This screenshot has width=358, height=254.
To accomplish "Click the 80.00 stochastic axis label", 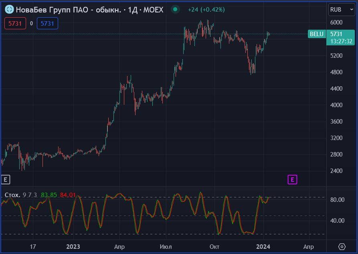I will point(337,199).
